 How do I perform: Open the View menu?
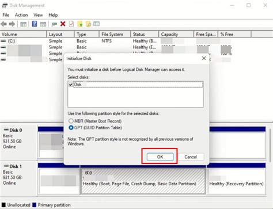[x=38, y=15]
